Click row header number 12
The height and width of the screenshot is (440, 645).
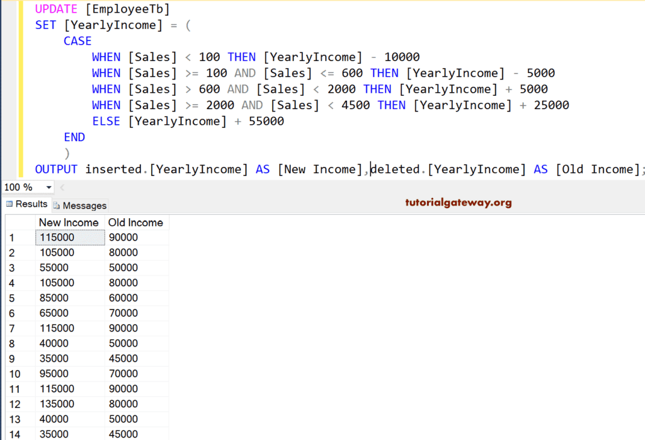[20, 404]
